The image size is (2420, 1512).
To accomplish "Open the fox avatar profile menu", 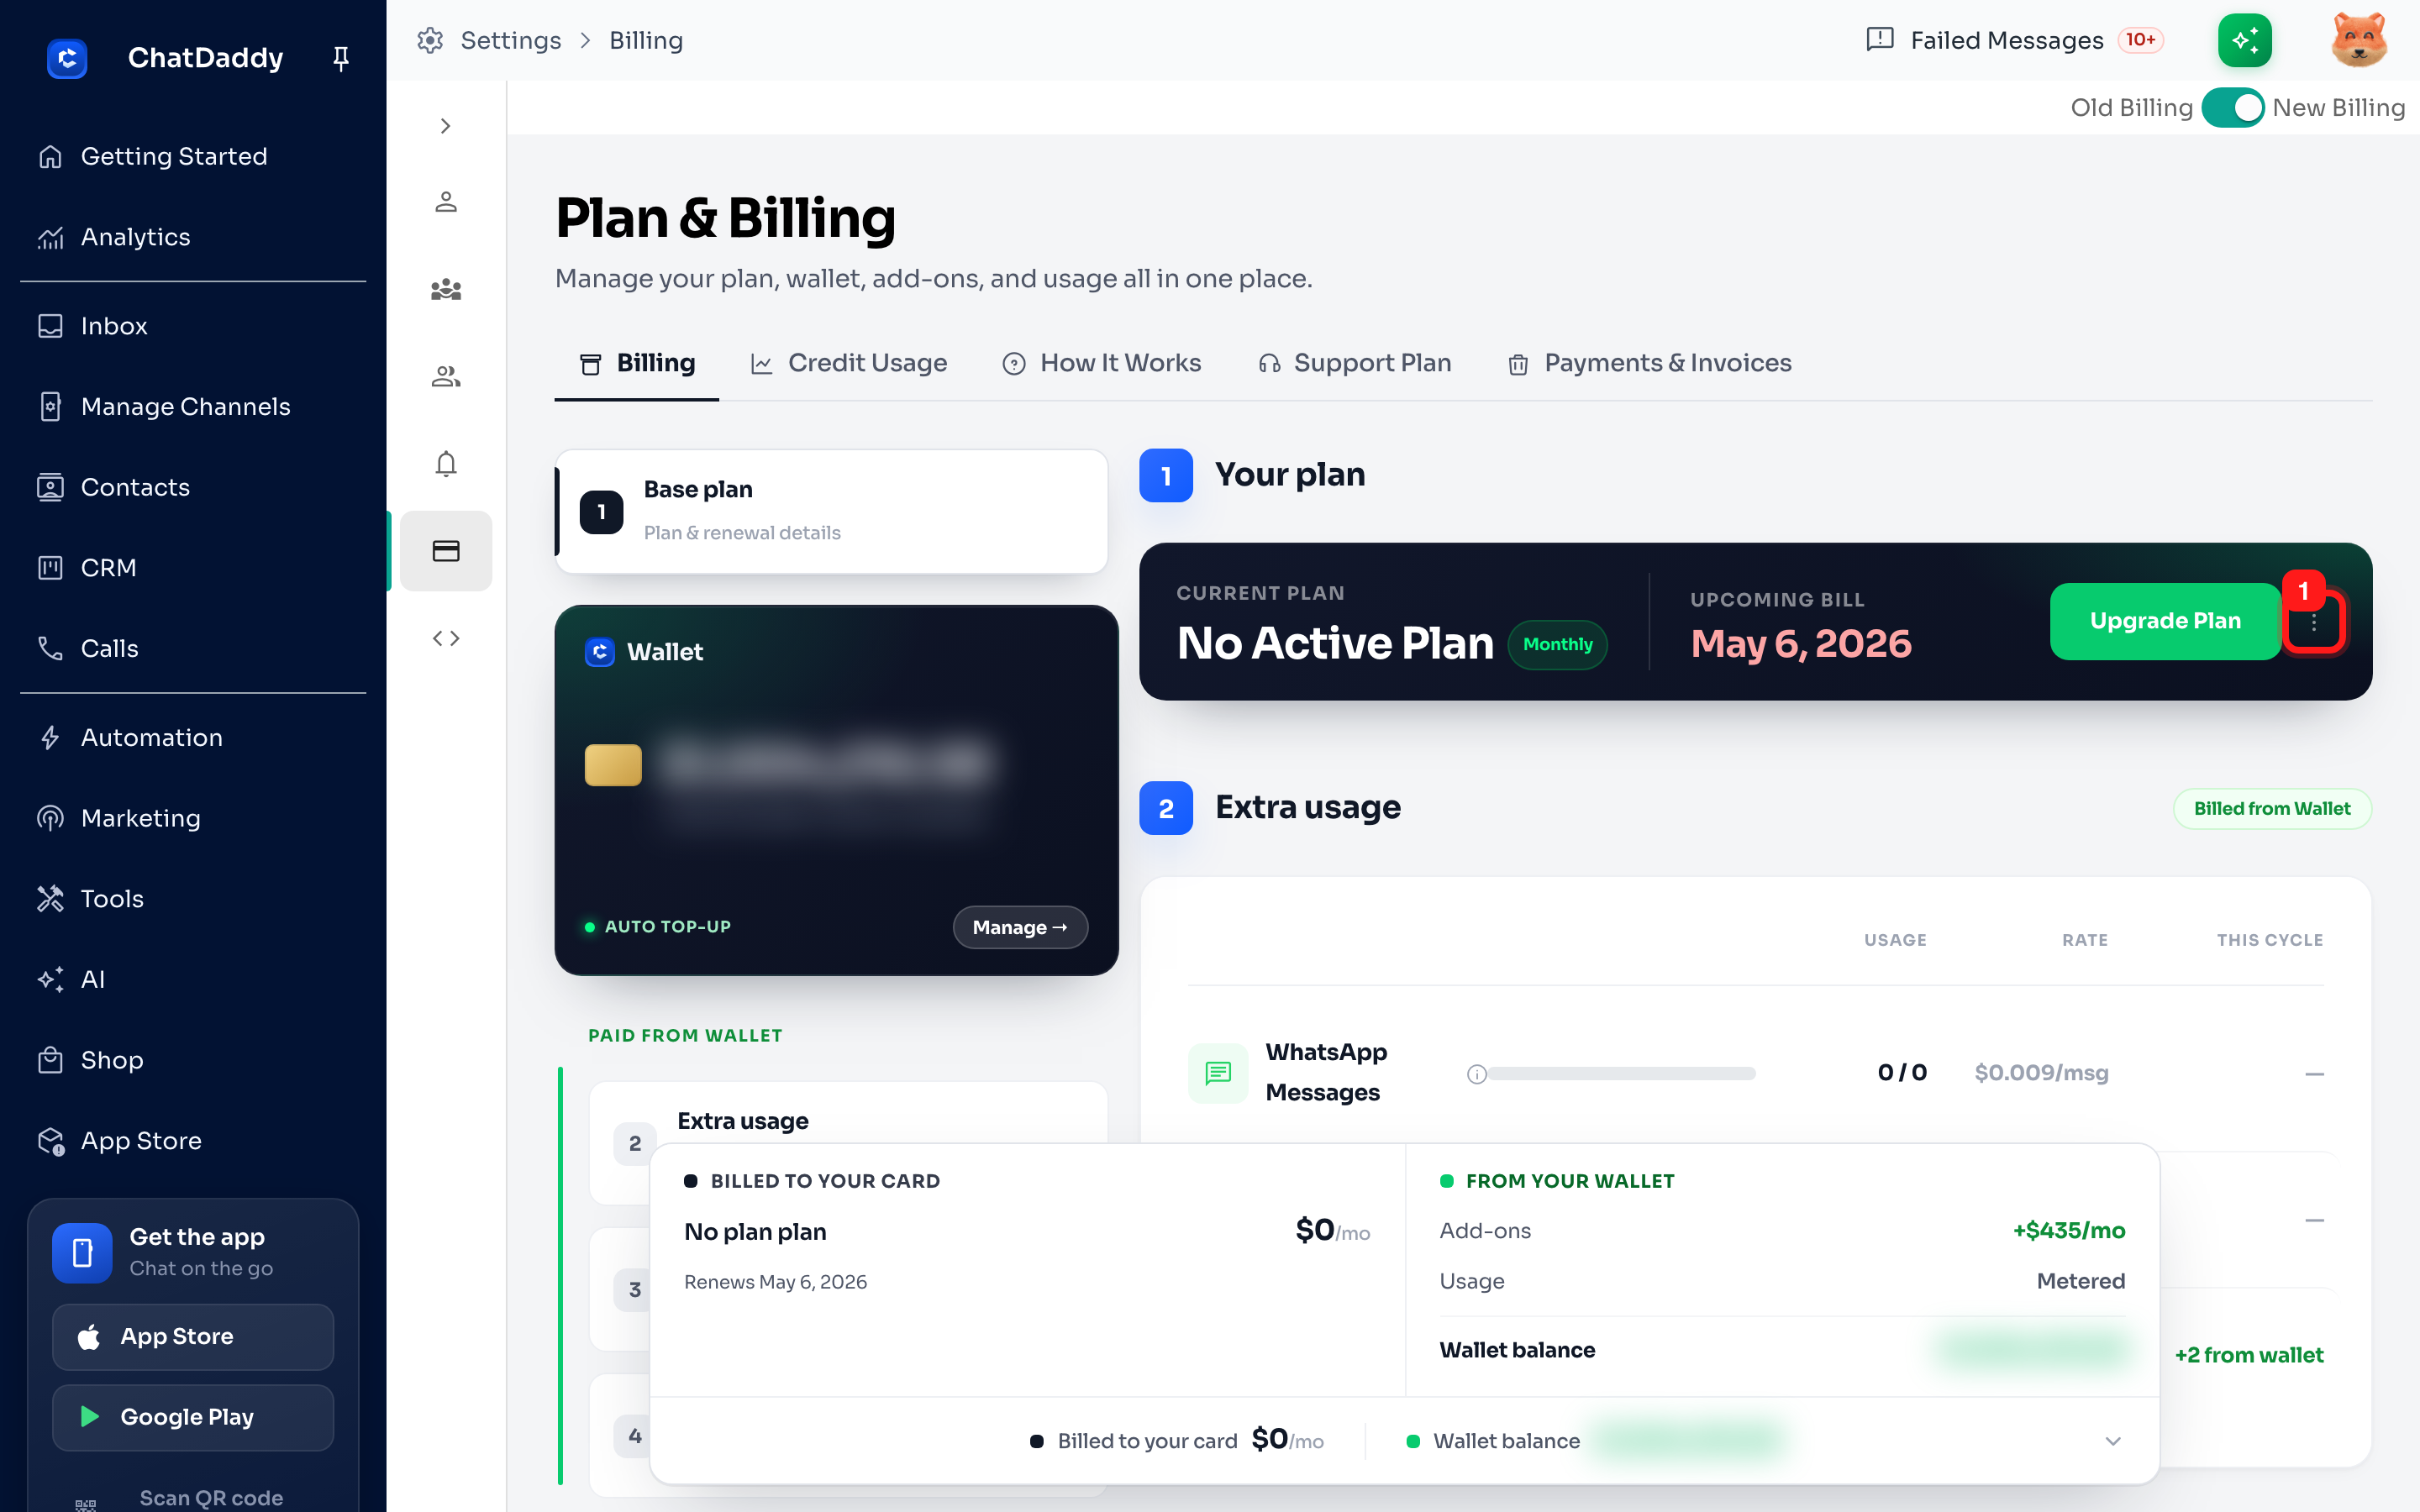I will (x=2360, y=40).
